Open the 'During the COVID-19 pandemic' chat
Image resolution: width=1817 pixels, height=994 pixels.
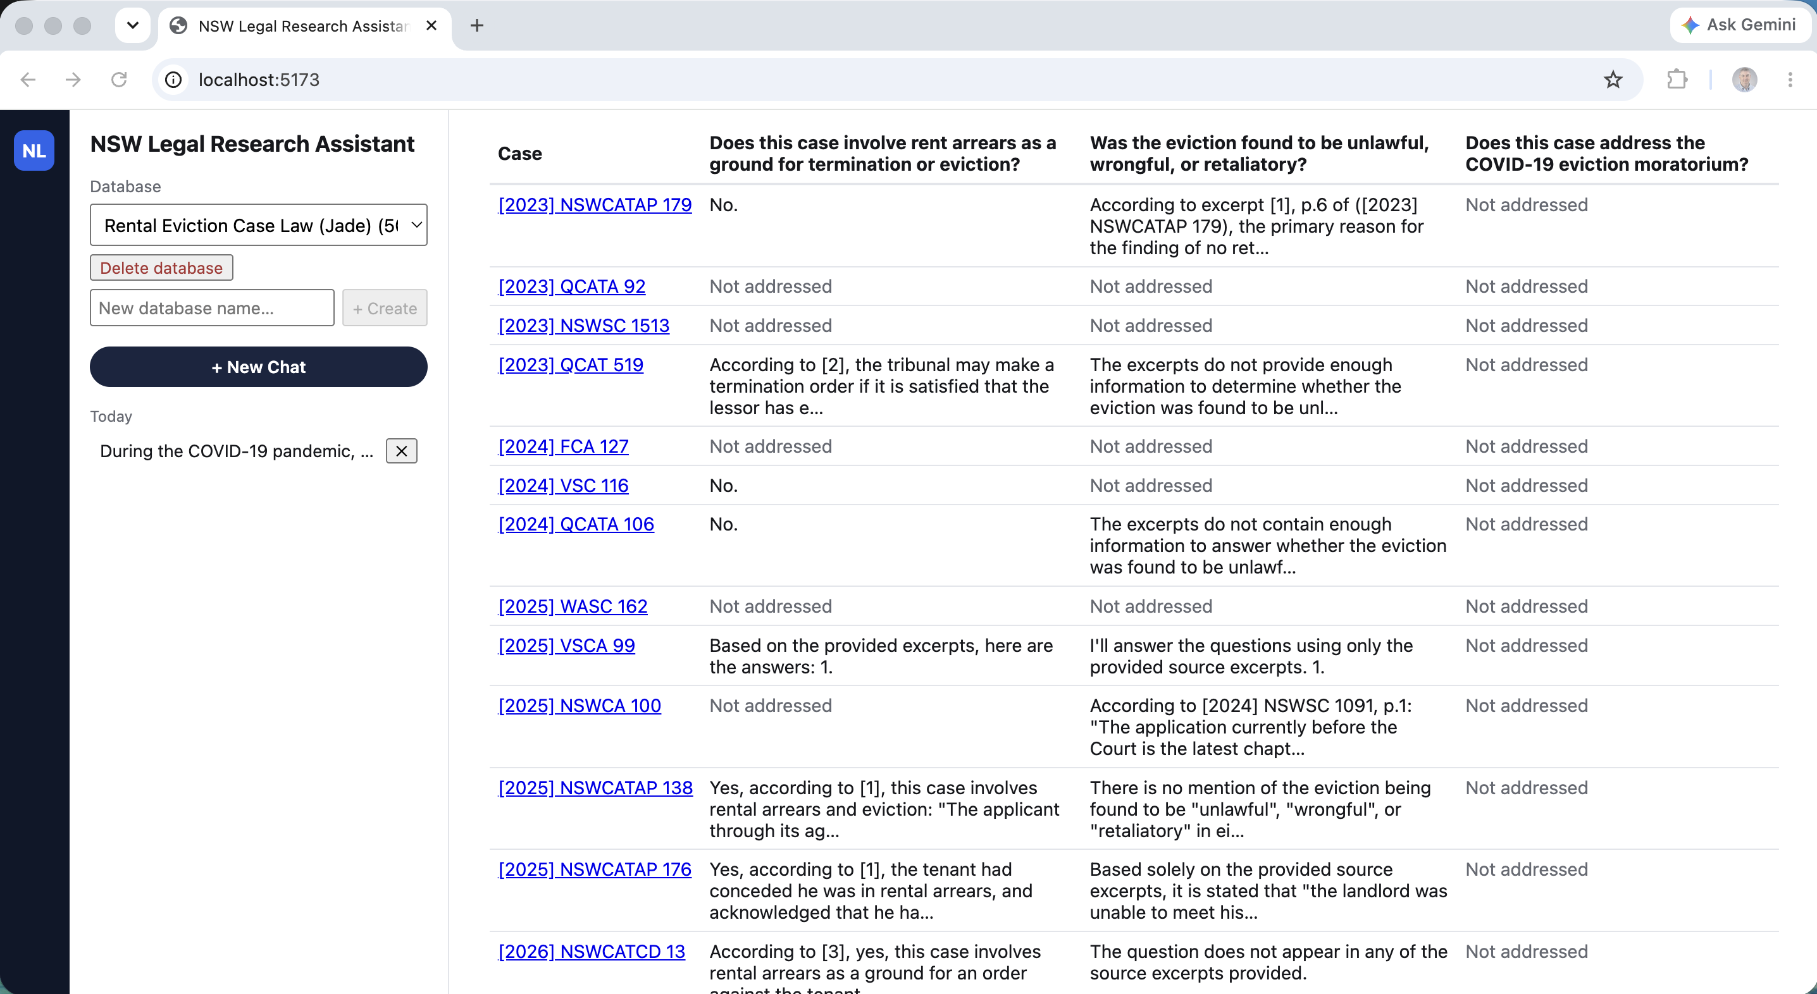point(236,451)
